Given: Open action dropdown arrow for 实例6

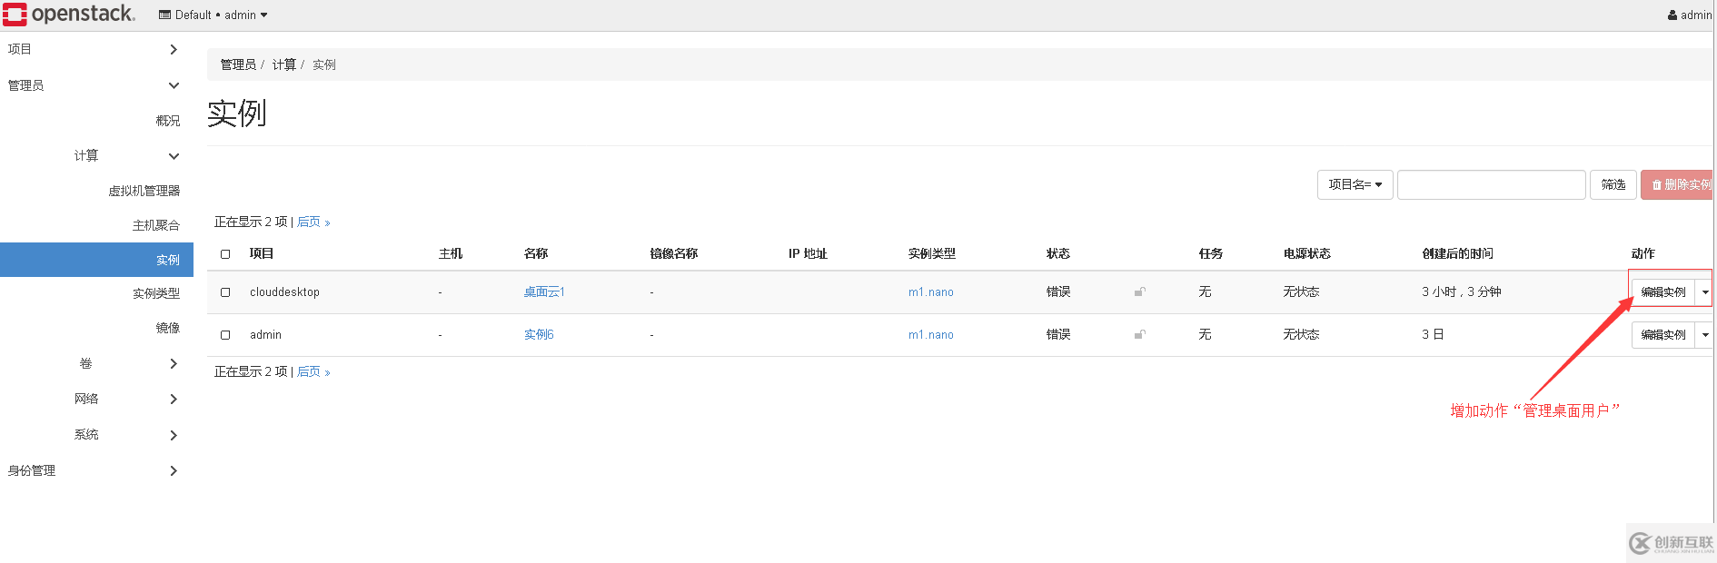Looking at the screenshot, I should pyautogui.click(x=1705, y=335).
